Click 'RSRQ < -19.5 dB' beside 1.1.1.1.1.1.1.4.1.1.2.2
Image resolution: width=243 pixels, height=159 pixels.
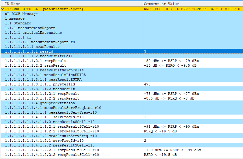coord(160,131)
